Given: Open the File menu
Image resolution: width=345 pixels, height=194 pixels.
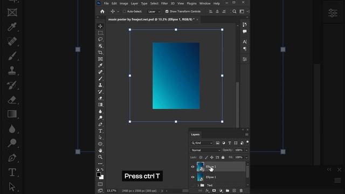Looking at the screenshot, I should [106, 3].
